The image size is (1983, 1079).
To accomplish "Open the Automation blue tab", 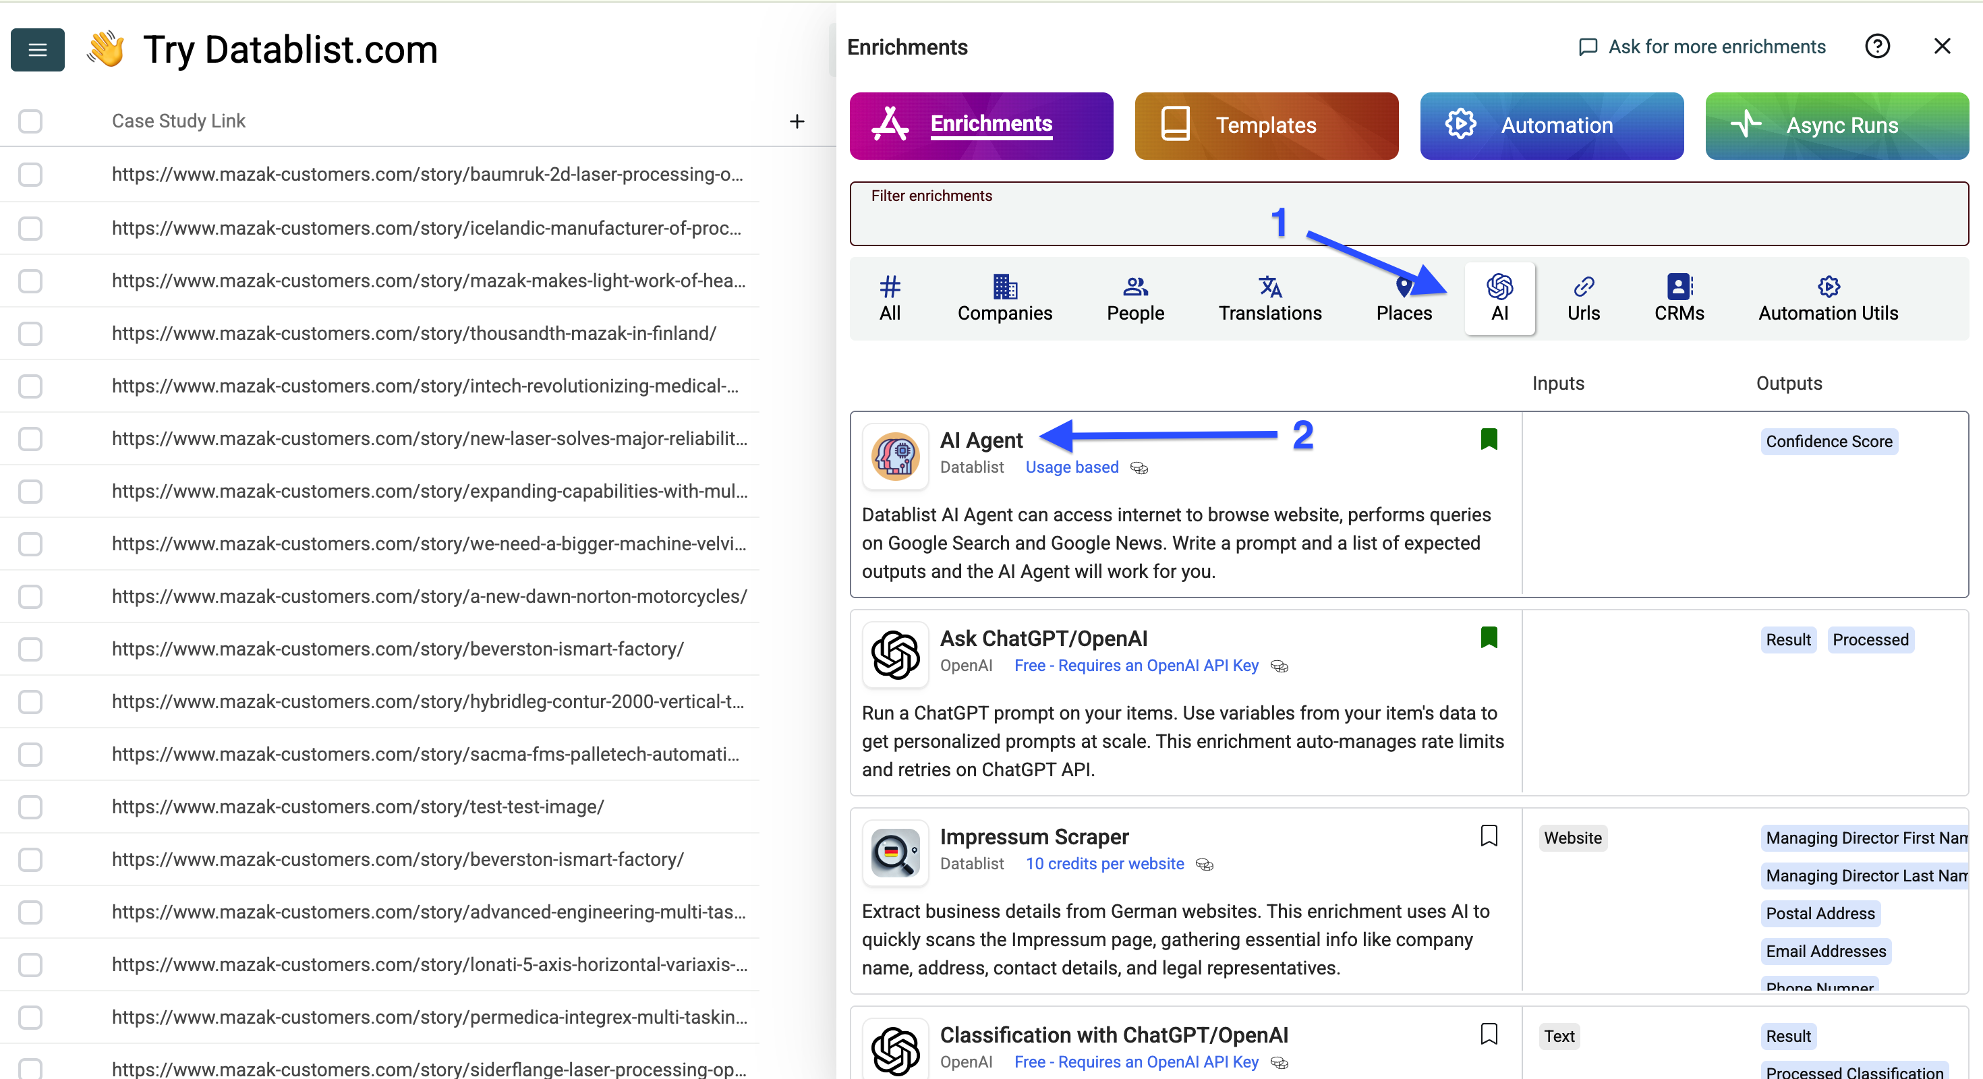I will click(1552, 126).
